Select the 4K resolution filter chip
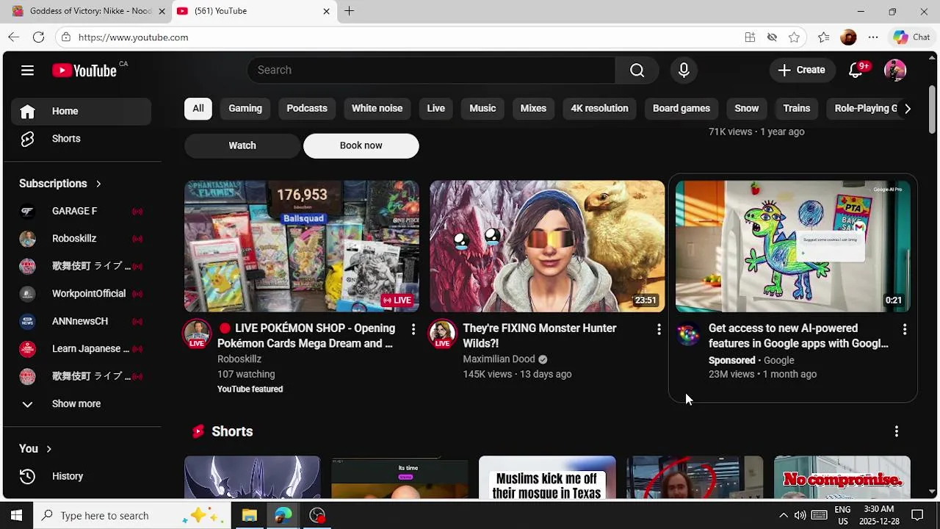This screenshot has width=940, height=529. point(599,108)
